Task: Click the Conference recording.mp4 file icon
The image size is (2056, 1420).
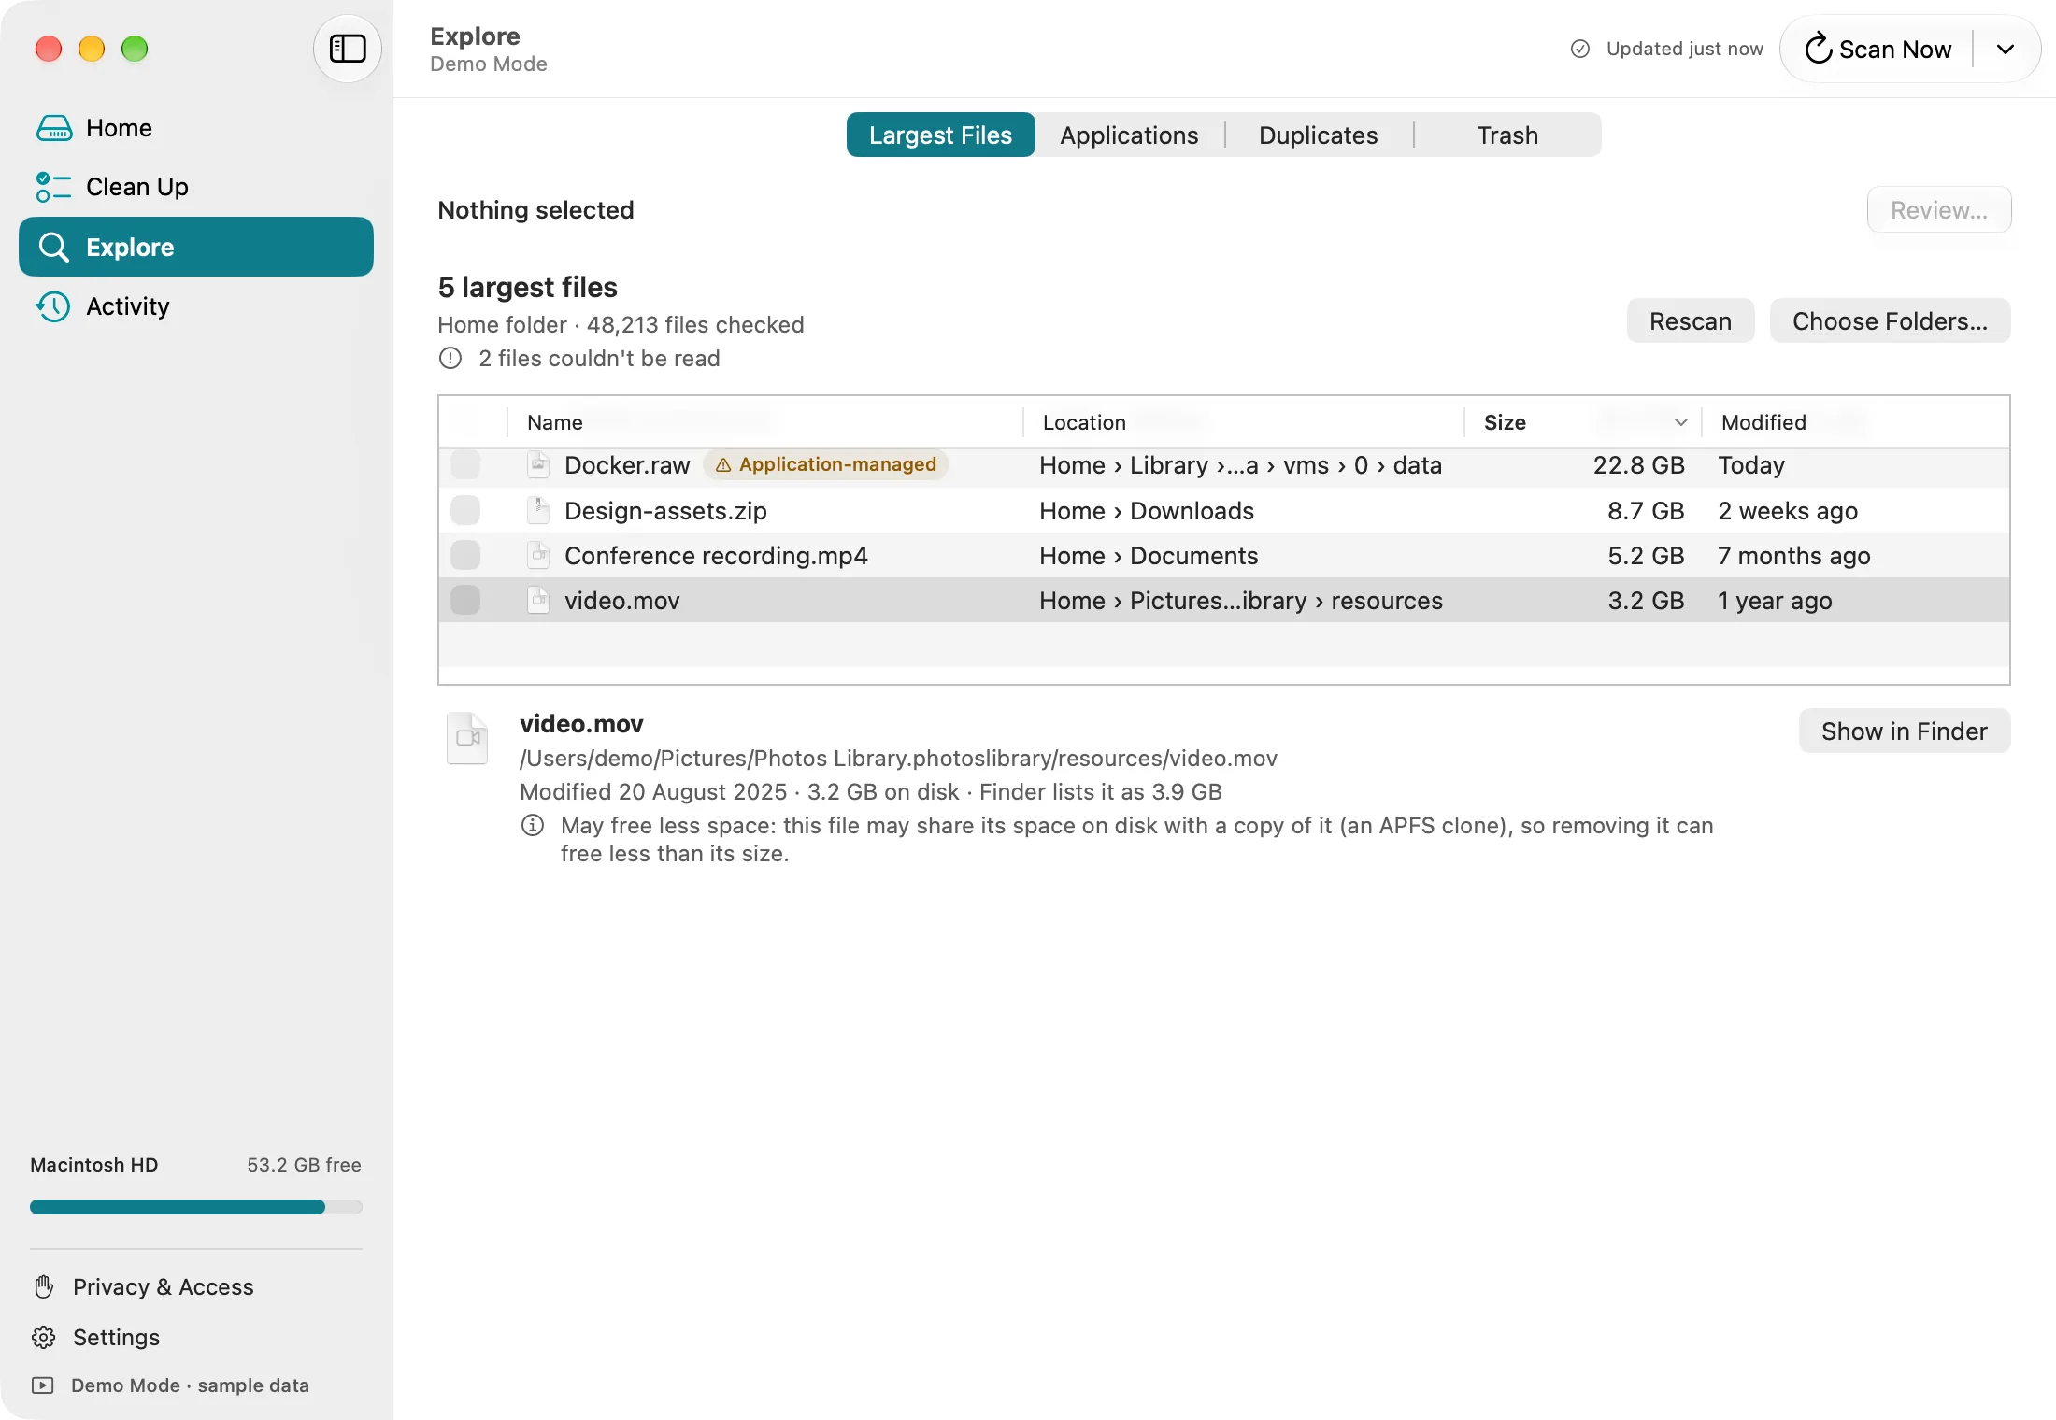Action: click(x=538, y=555)
